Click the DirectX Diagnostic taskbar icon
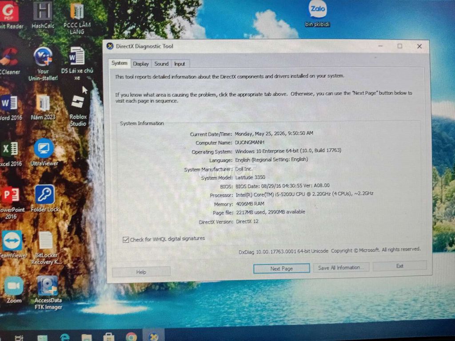455x341 pixels. click(153, 336)
